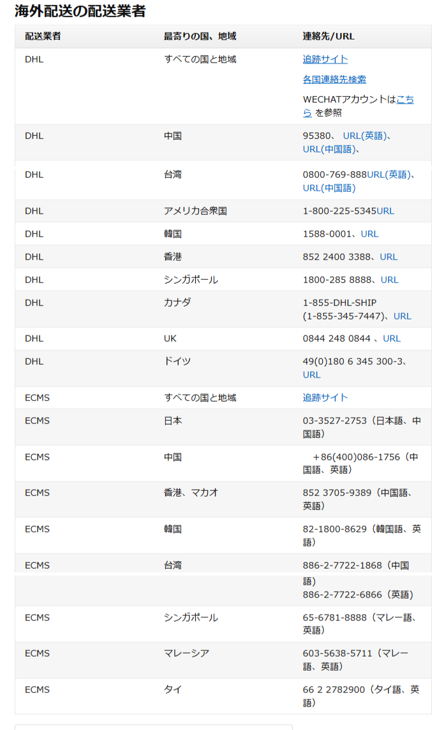Click the ECMS シンガポール region cell
The width and height of the screenshot is (437, 730).
(x=191, y=617)
